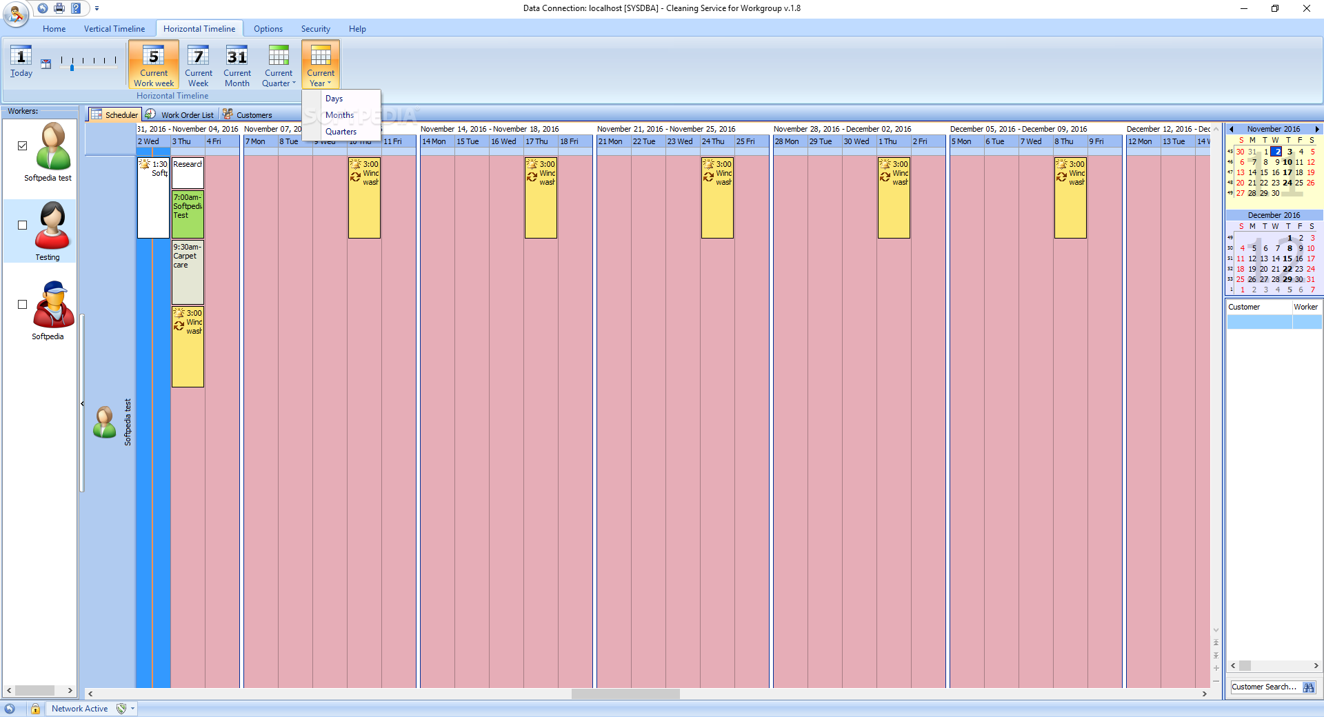Select the Softpedia test worker avatar
Screen dimensions: 1324x717
click(x=53, y=146)
